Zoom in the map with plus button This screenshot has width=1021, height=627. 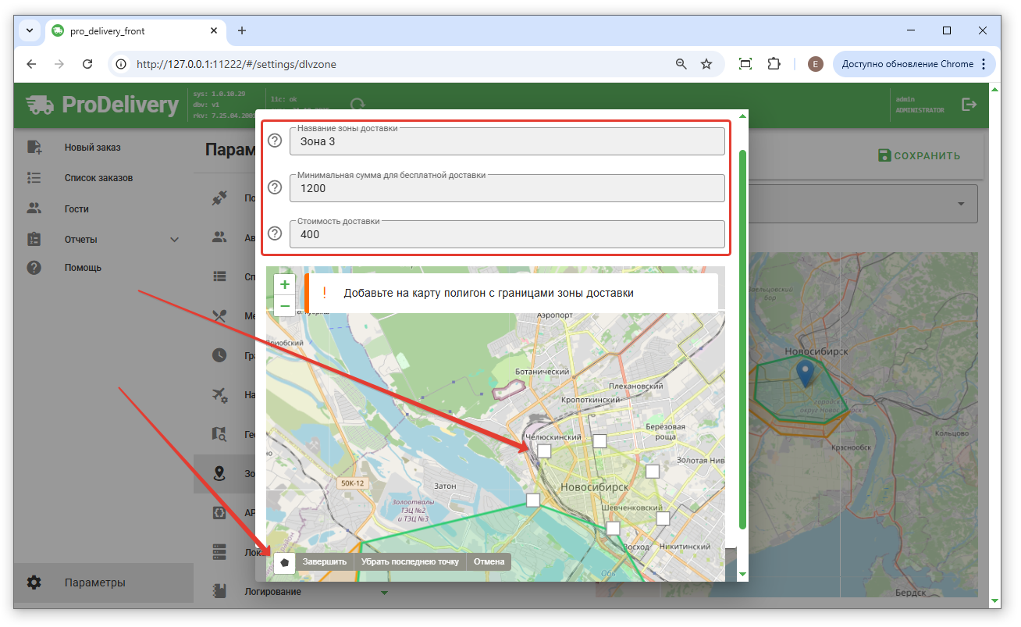coord(285,285)
